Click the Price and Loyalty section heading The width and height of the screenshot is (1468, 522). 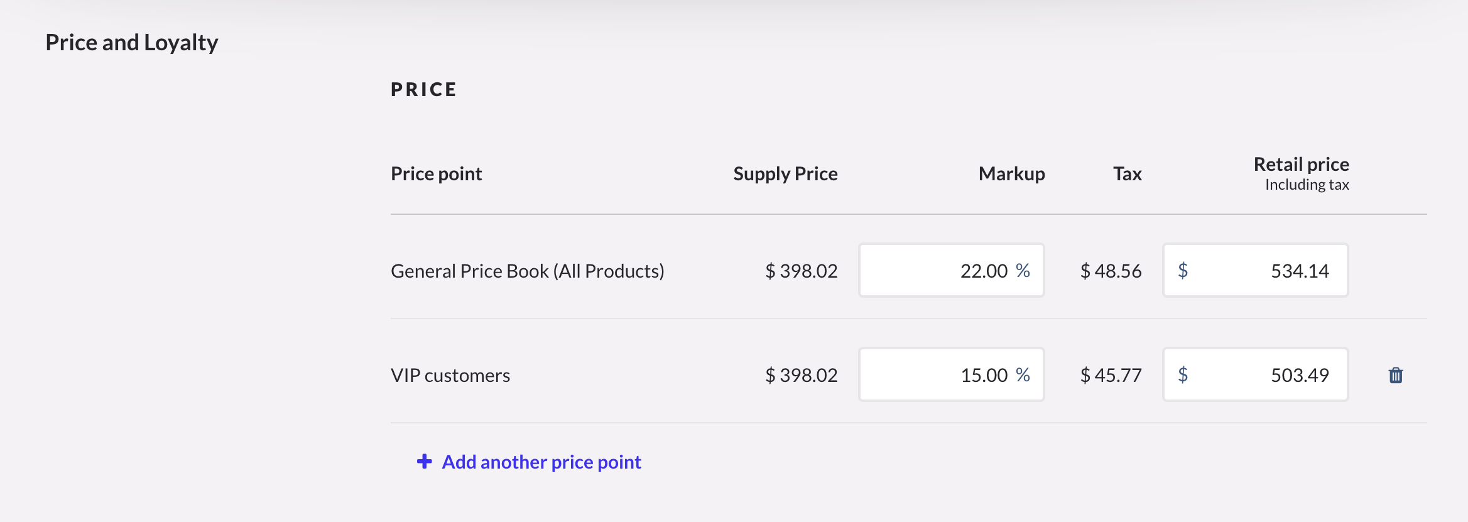[x=132, y=42]
